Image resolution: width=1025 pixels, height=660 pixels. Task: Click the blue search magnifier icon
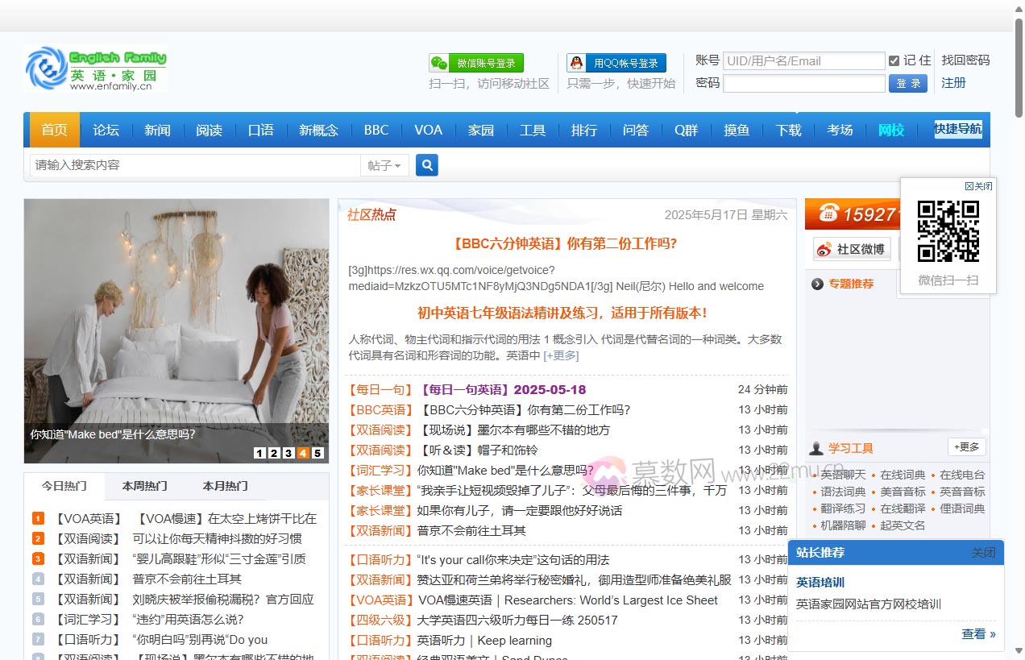point(427,165)
